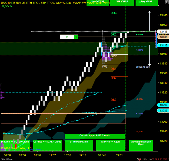The height and width of the screenshot is (161, 169).
Task: Click the 16 dec date axis label
Action: coord(102,155)
